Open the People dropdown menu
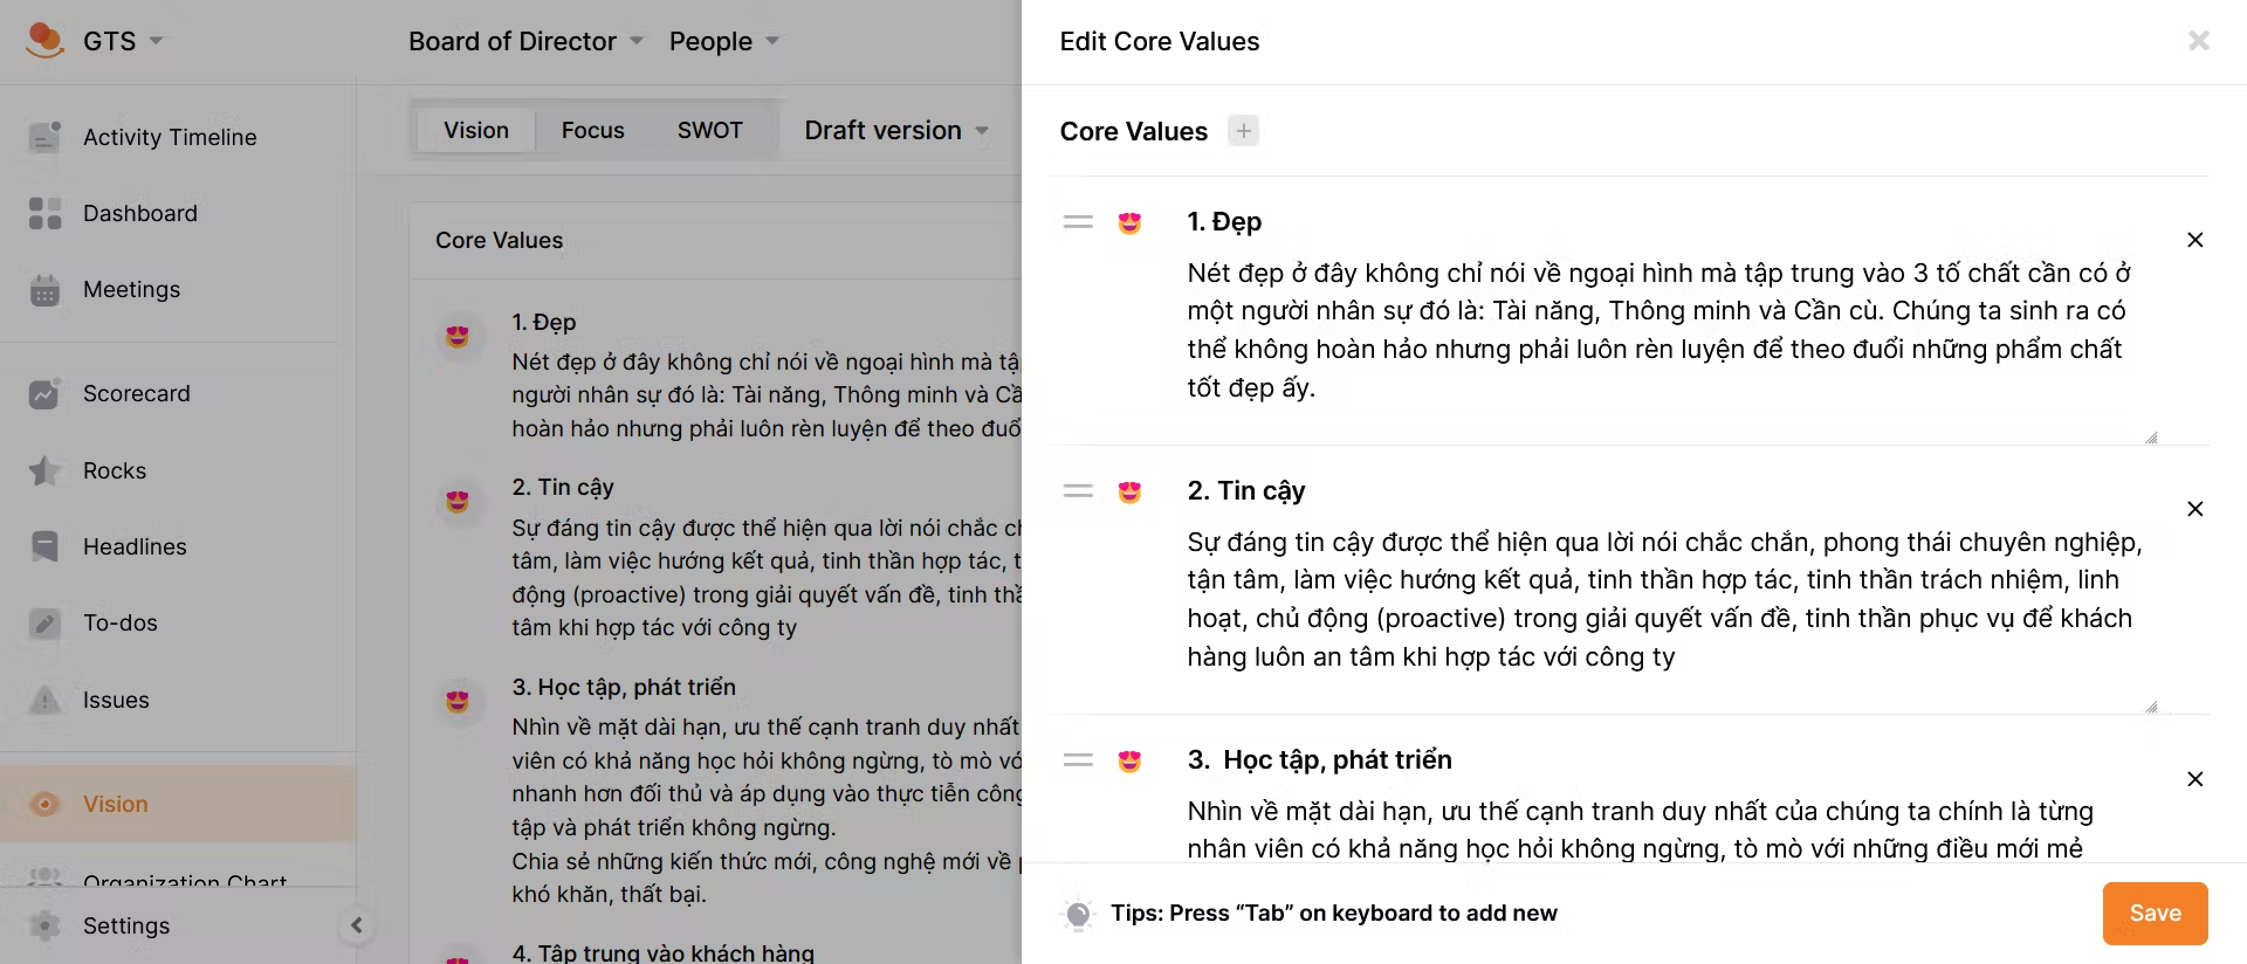The width and height of the screenshot is (2247, 964). pyautogui.click(x=723, y=41)
